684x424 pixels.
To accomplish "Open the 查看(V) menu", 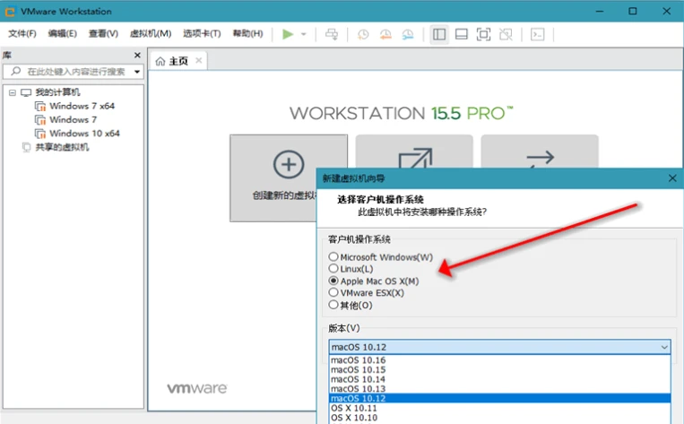I will coord(103,33).
